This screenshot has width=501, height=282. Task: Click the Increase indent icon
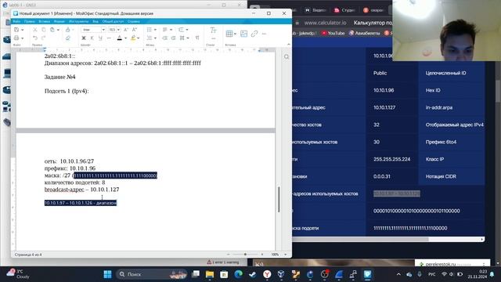coord(173,38)
